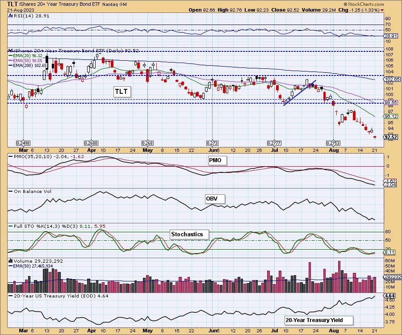The width and height of the screenshot is (402, 335).
Task: Click the Volume 29.2M header value
Action: point(318,10)
